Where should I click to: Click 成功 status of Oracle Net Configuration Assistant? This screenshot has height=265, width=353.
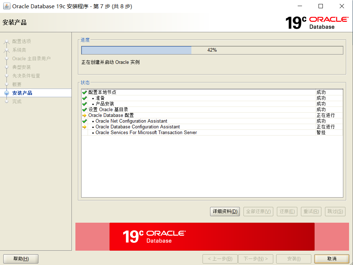pyautogui.click(x=321, y=121)
